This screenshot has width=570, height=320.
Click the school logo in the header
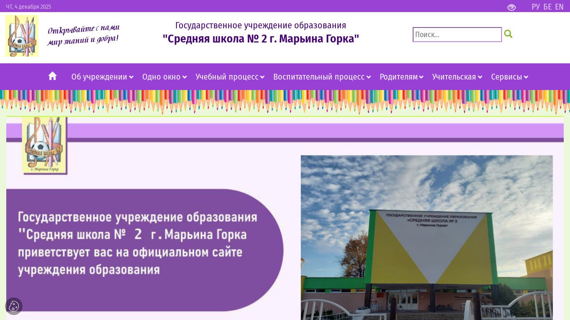click(22, 36)
